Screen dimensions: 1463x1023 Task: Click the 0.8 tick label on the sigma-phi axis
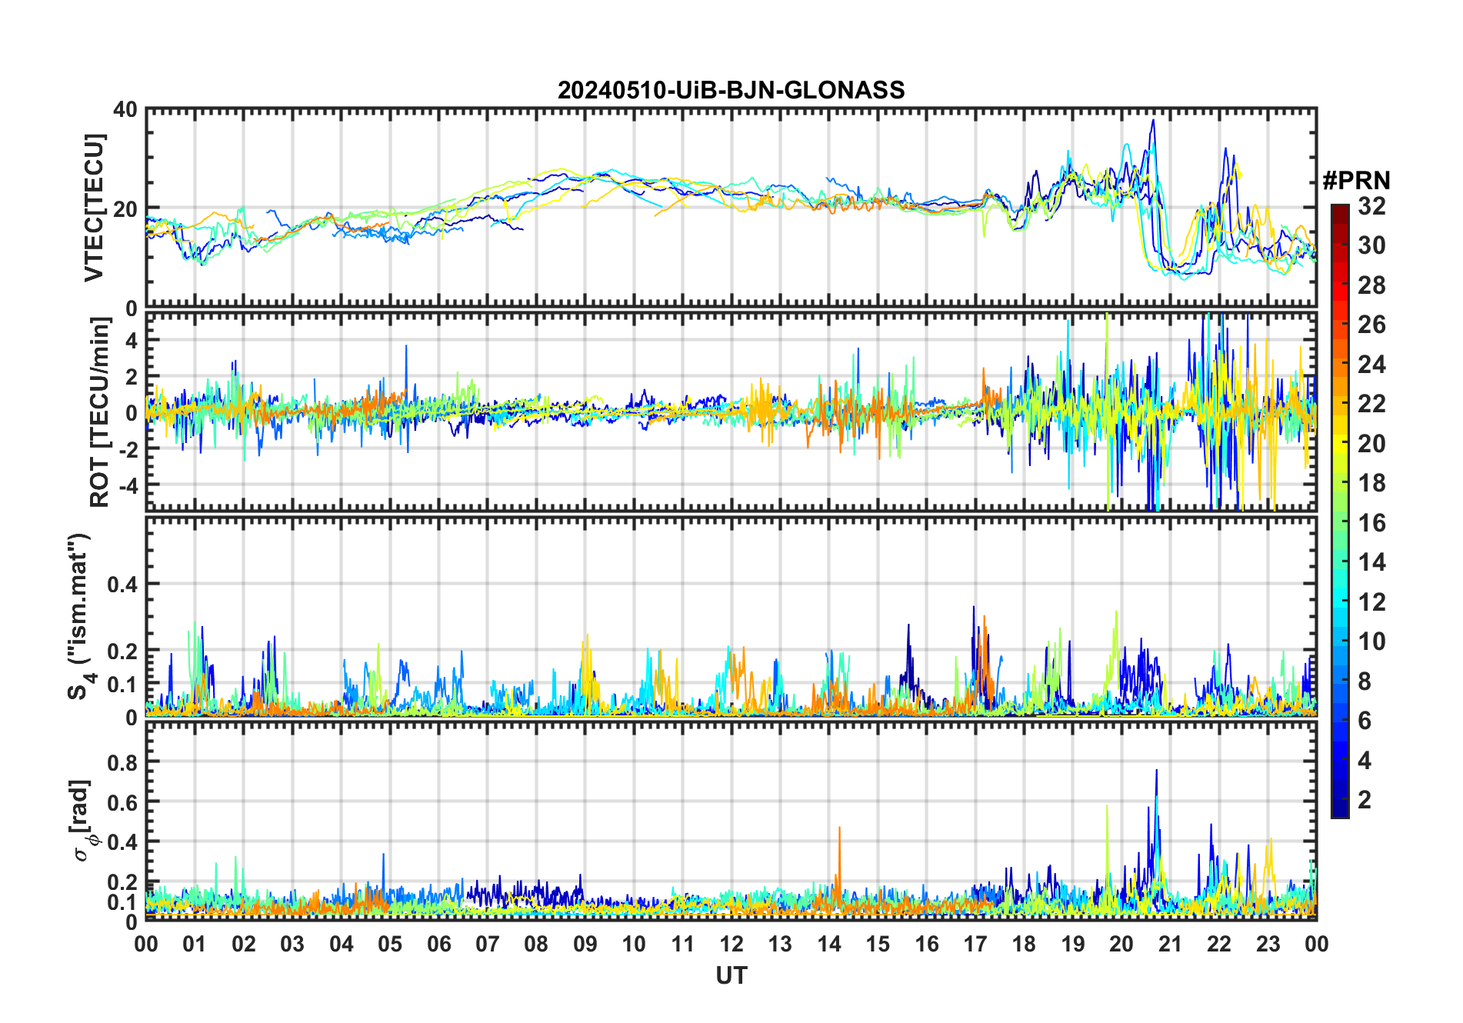point(122,762)
